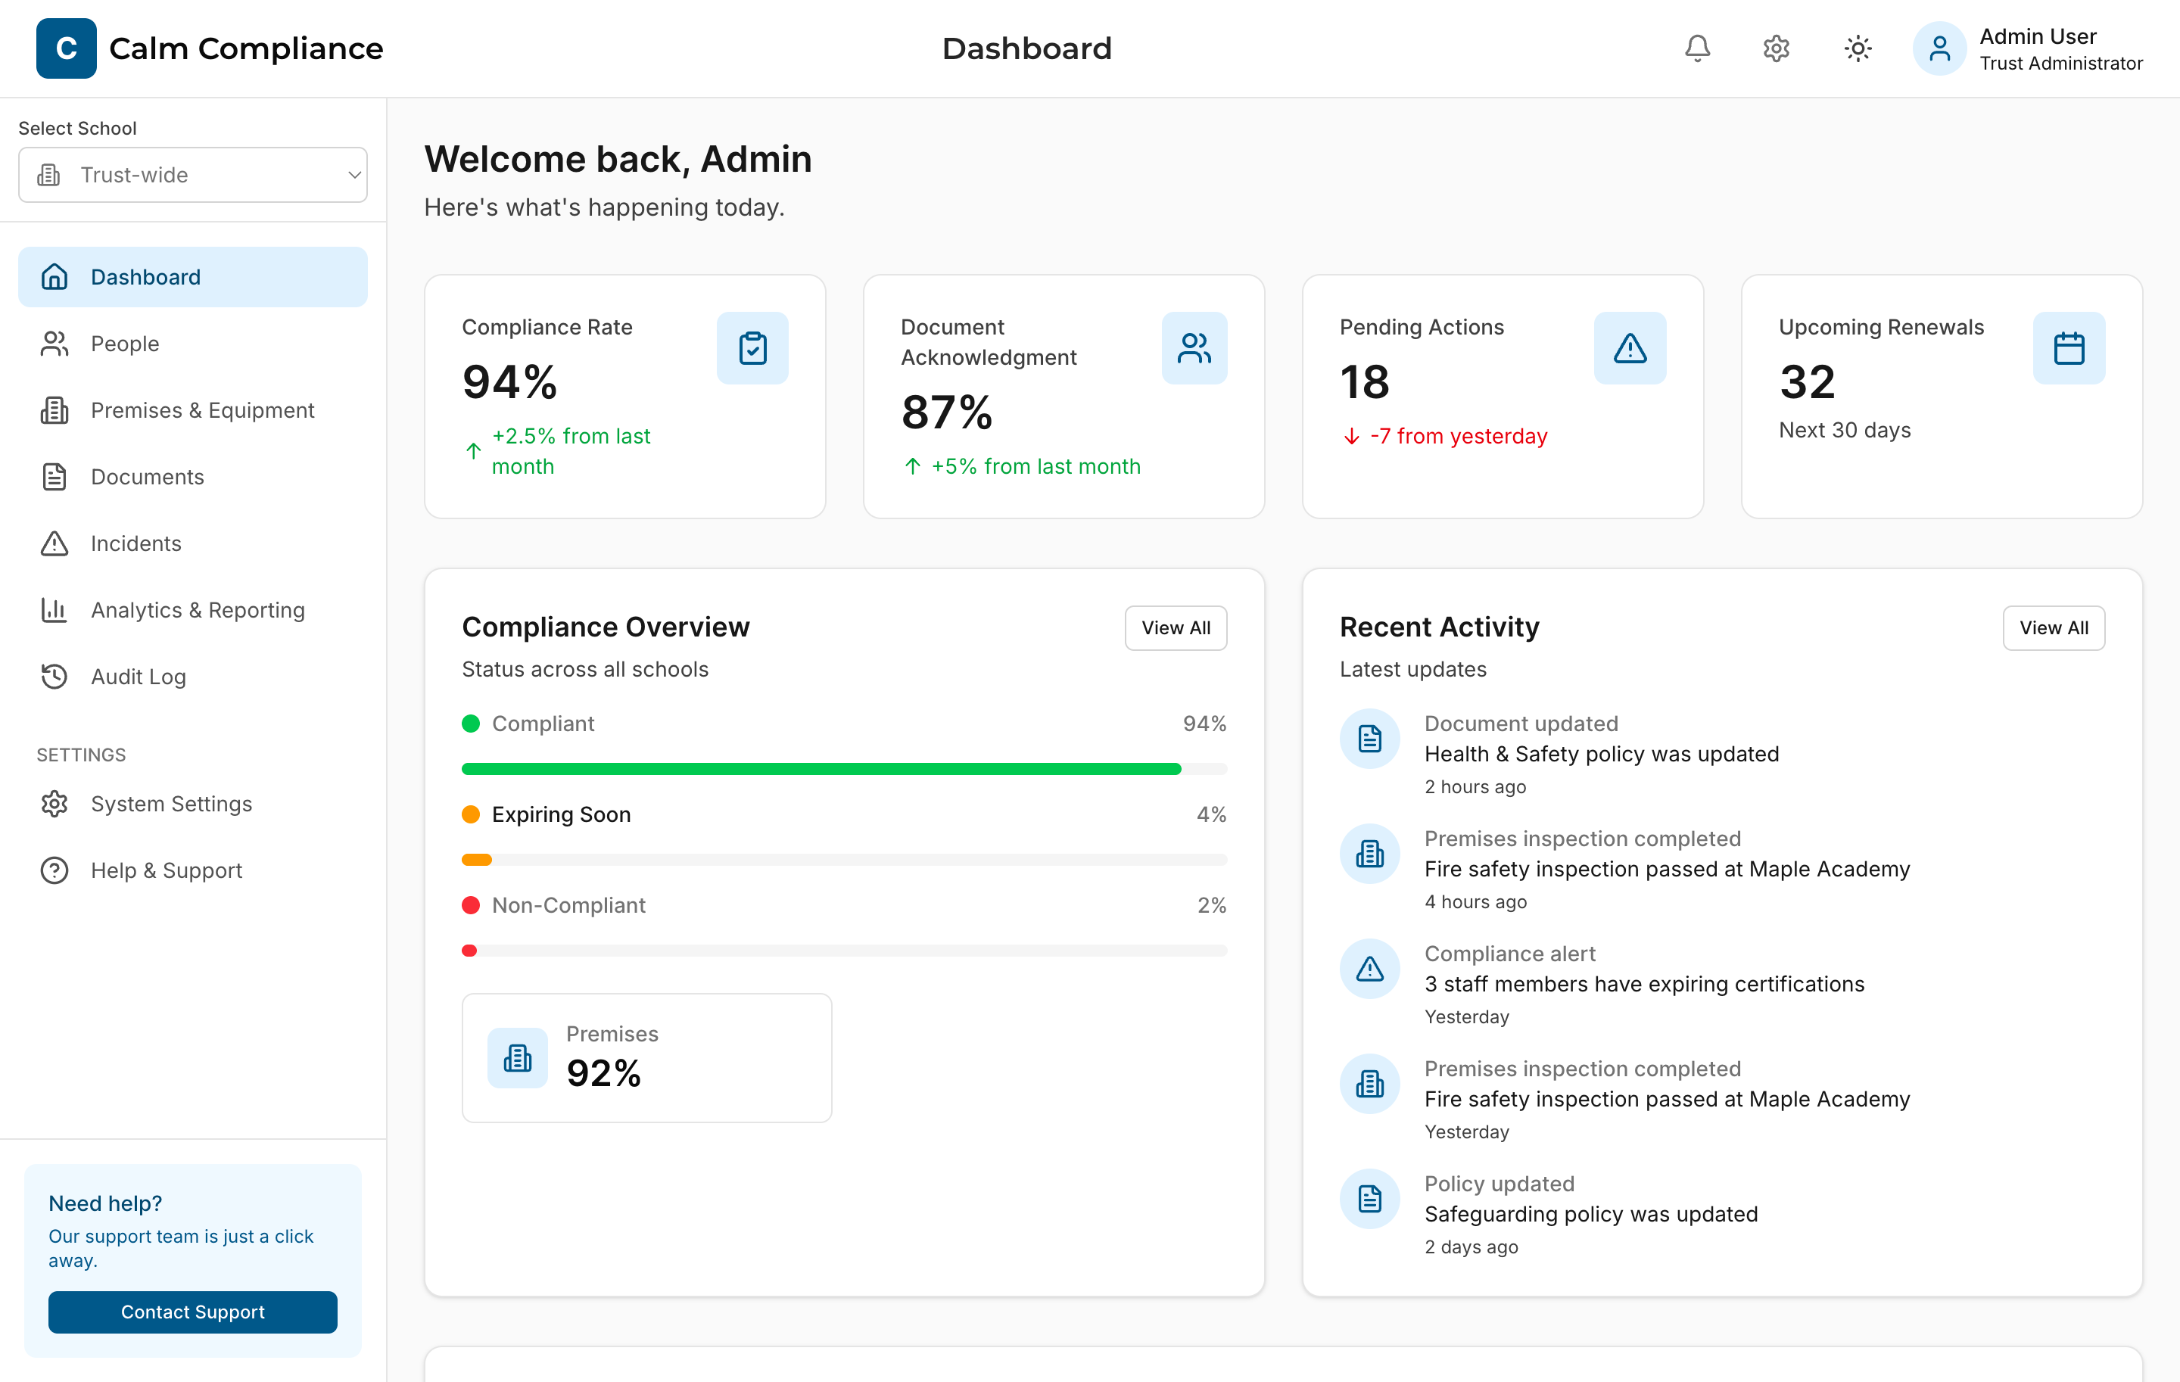Viewport: 2180px width, 1382px height.
Task: Click 'Safeguarding policy was updated'
Action: click(x=1590, y=1214)
